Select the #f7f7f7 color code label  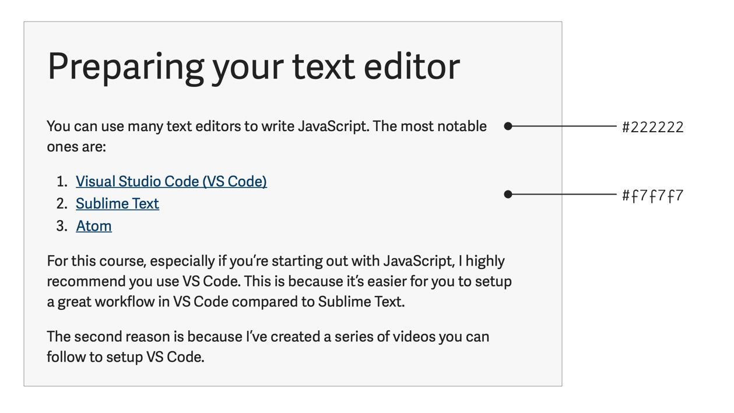(652, 196)
